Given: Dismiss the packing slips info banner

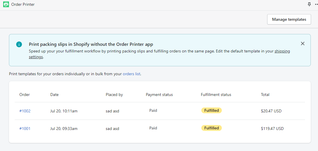Looking at the screenshot, I should coord(302,44).
